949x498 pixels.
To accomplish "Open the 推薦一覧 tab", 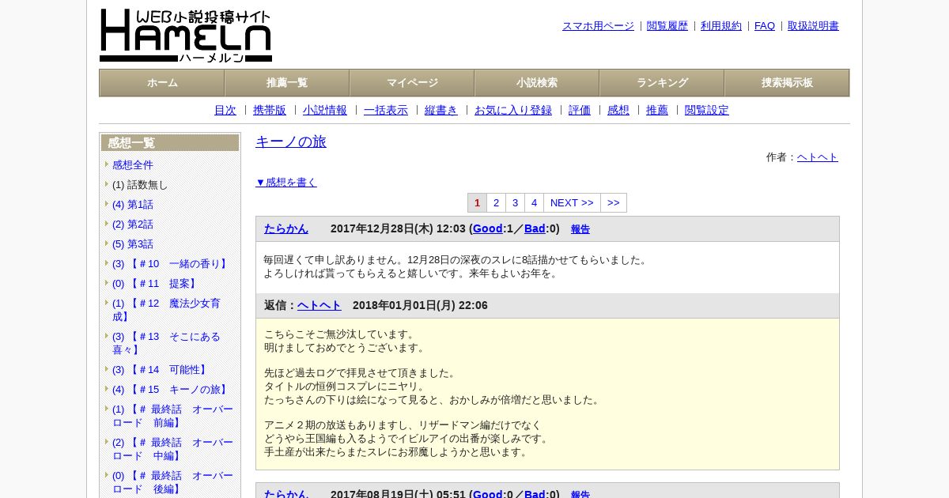I will click(x=287, y=83).
